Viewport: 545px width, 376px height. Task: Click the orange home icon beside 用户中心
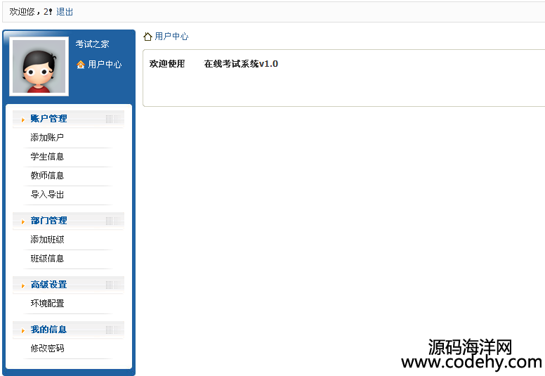point(81,65)
